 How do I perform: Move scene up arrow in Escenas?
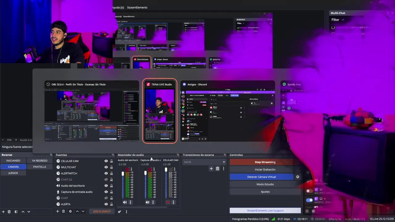pyautogui.click(x=23, y=212)
